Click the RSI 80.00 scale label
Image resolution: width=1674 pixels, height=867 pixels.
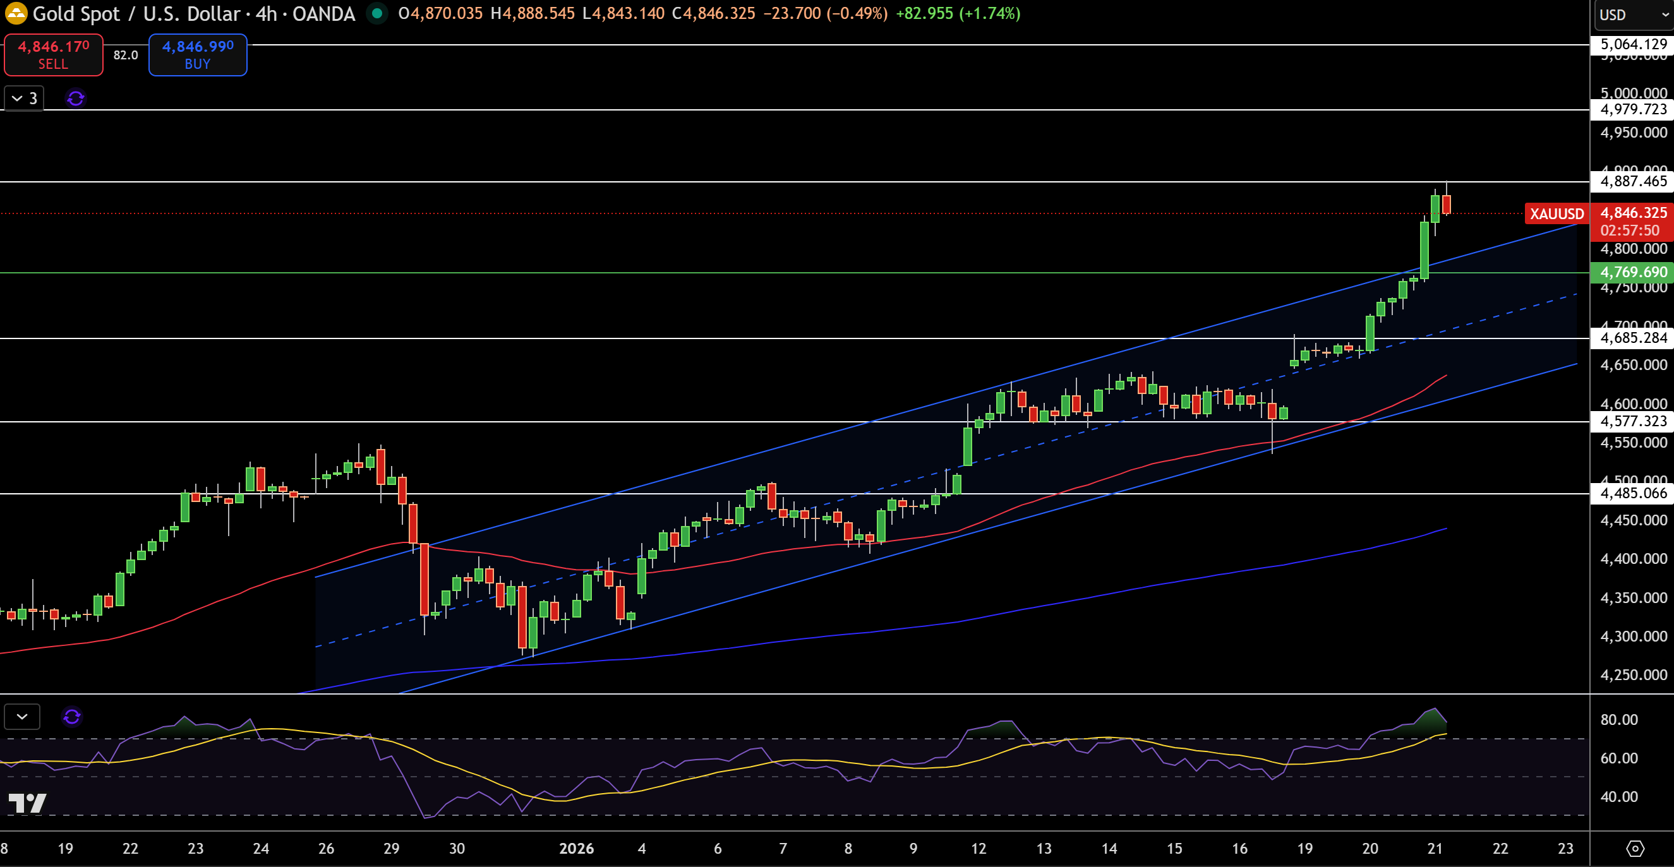(x=1618, y=720)
